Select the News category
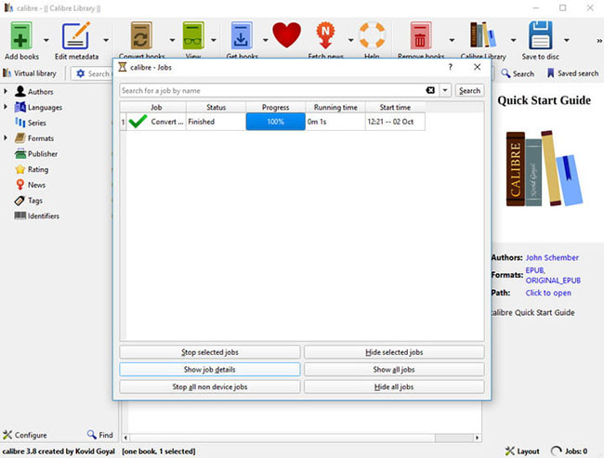604x458 pixels. pyautogui.click(x=31, y=185)
